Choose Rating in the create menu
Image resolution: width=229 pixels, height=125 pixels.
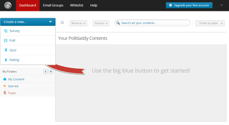[x=28, y=60]
